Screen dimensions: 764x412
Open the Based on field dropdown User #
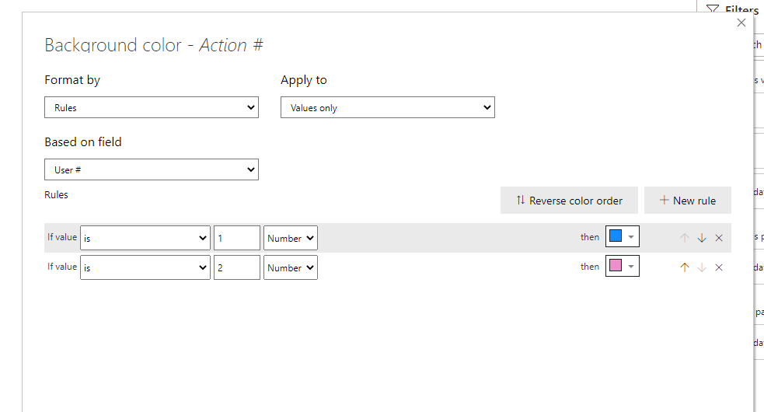pyautogui.click(x=152, y=169)
